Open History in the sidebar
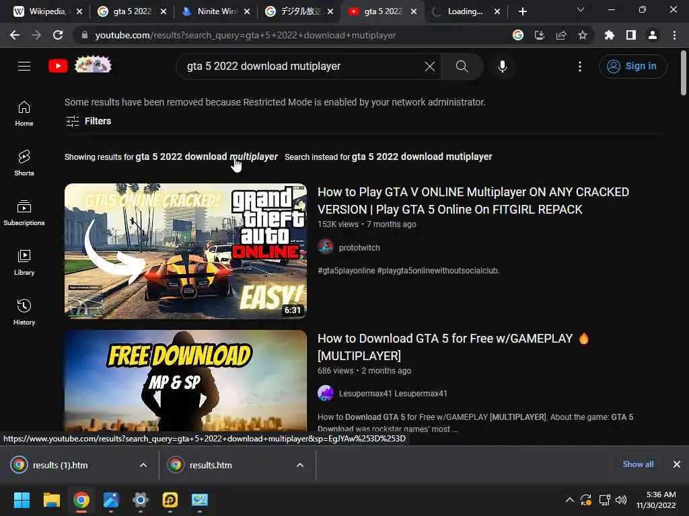This screenshot has height=516, width=689. pyautogui.click(x=24, y=312)
